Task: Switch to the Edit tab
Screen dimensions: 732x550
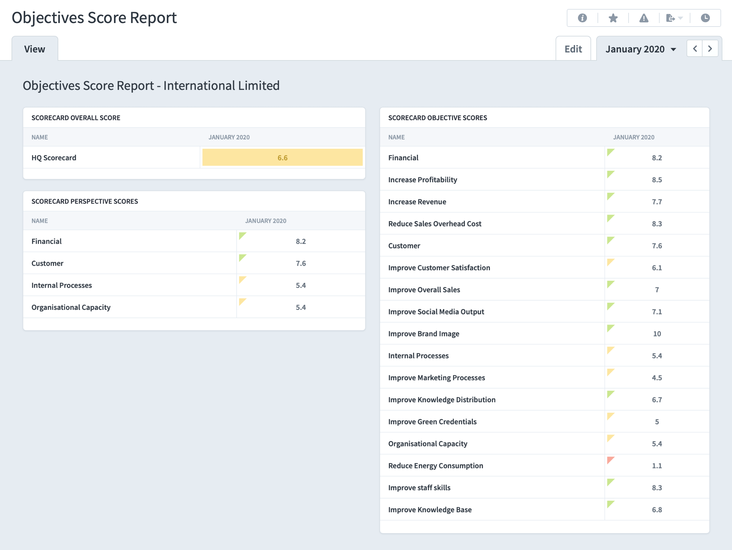Action: [573, 49]
